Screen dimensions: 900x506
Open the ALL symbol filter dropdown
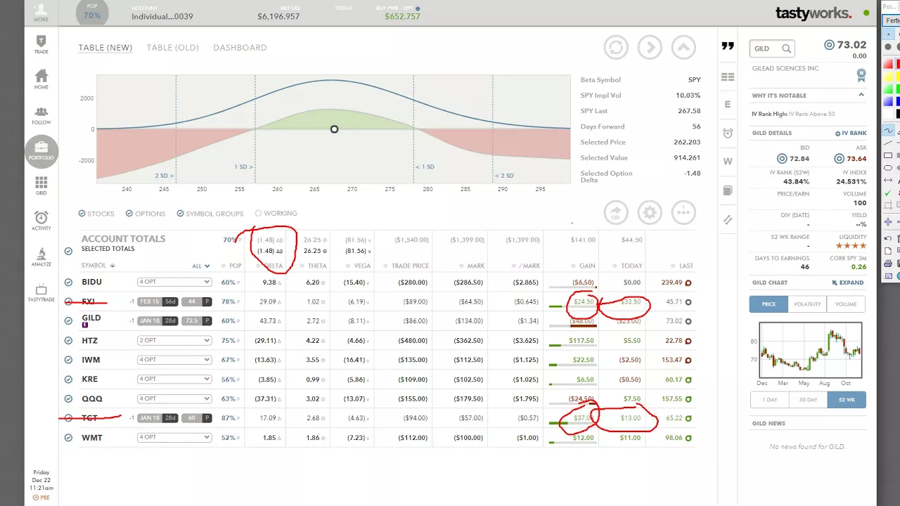[201, 266]
